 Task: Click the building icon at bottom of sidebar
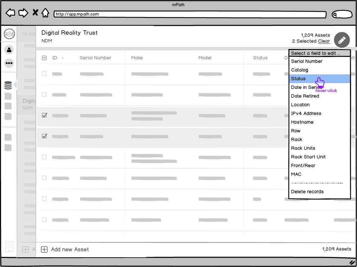tap(9, 247)
